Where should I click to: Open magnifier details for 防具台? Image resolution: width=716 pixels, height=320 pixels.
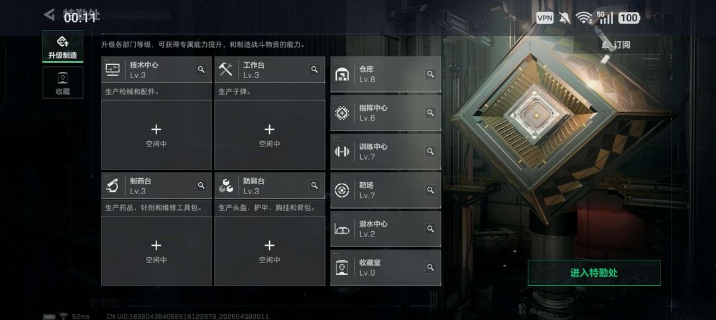pyautogui.click(x=314, y=186)
